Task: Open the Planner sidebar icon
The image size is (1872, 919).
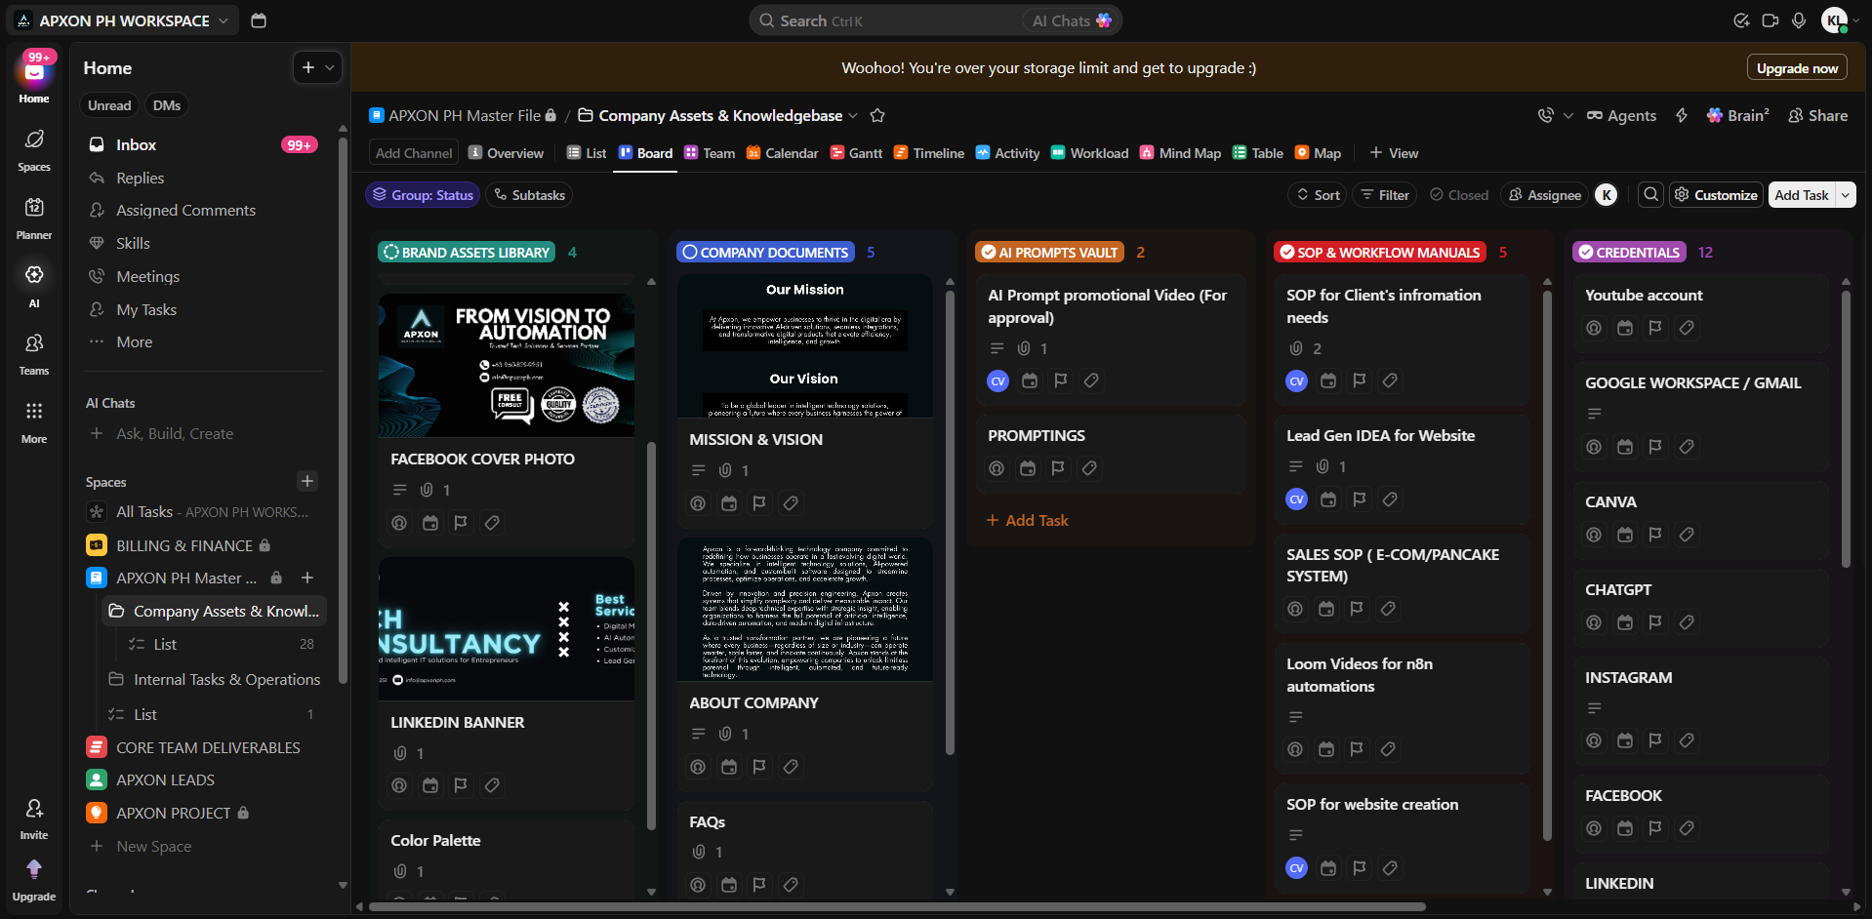Action: coord(34,217)
